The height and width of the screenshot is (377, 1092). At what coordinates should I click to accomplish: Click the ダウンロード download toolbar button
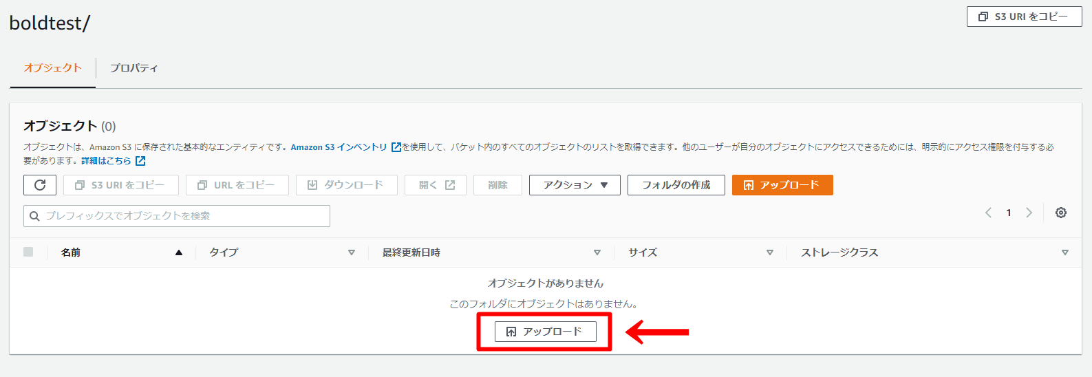coord(346,185)
